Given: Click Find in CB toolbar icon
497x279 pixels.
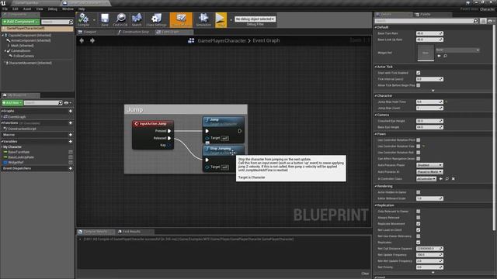Looking at the screenshot, I should 120,19.
